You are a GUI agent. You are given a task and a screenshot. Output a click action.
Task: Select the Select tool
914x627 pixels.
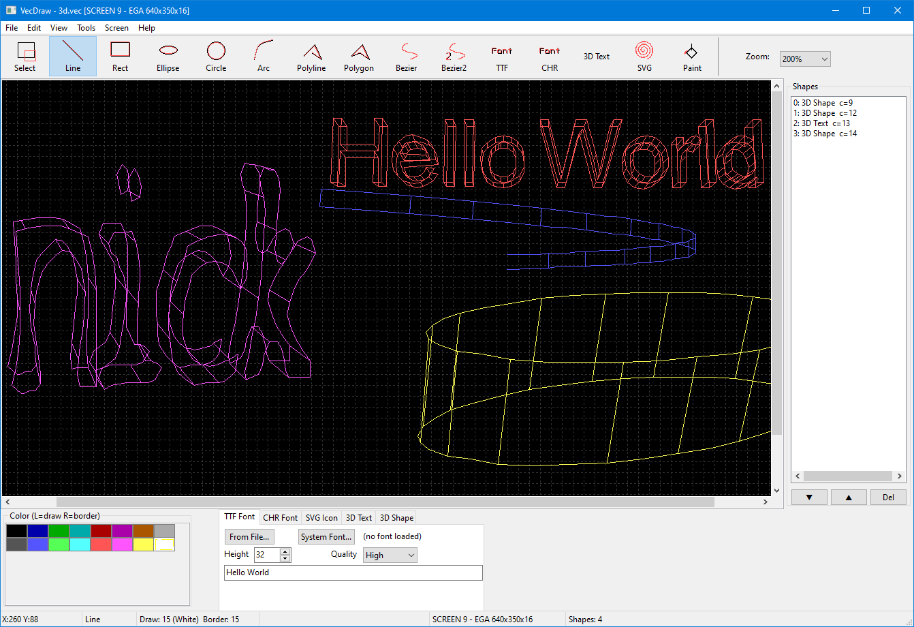(25, 56)
